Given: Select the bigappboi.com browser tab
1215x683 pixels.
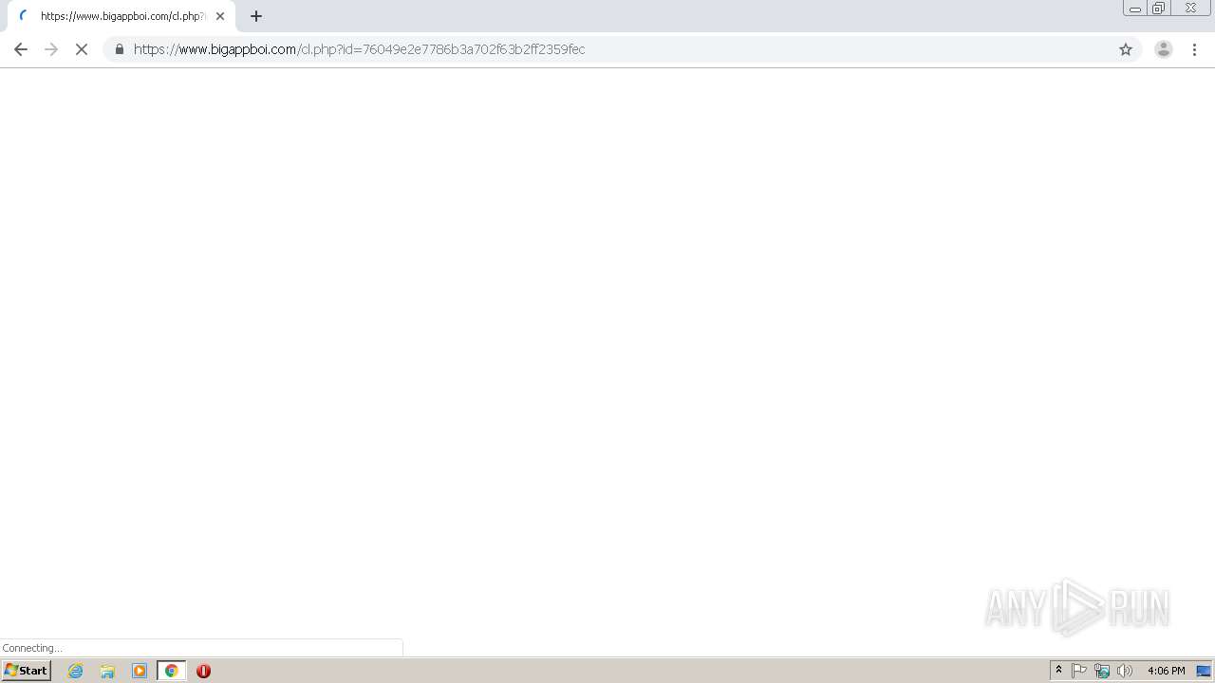Looking at the screenshot, I should [121, 16].
